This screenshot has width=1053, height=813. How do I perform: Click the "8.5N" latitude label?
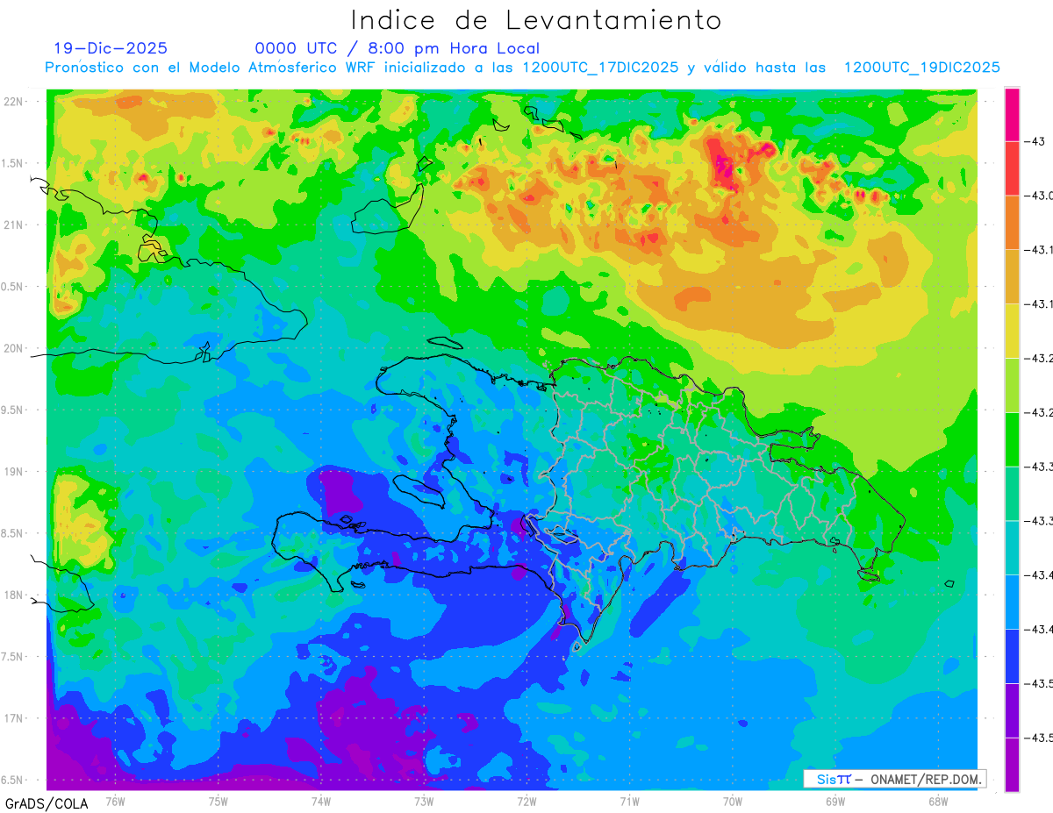[x=13, y=533]
